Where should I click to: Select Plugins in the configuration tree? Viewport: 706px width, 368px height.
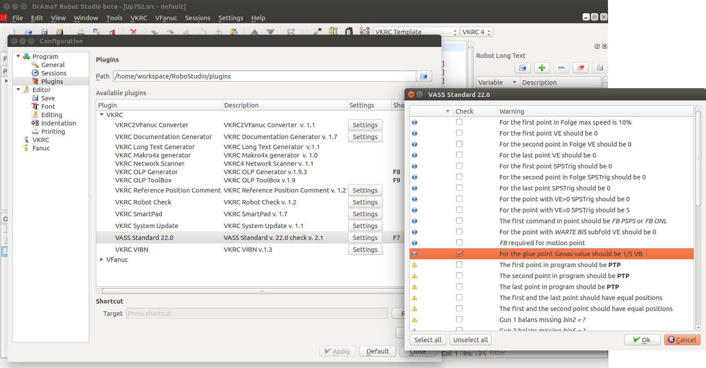(52, 82)
